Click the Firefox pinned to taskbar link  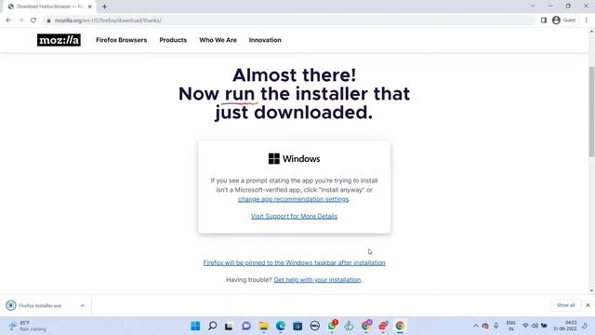pos(294,262)
